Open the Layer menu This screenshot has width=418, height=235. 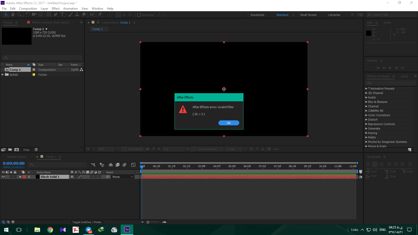[x=44, y=9]
